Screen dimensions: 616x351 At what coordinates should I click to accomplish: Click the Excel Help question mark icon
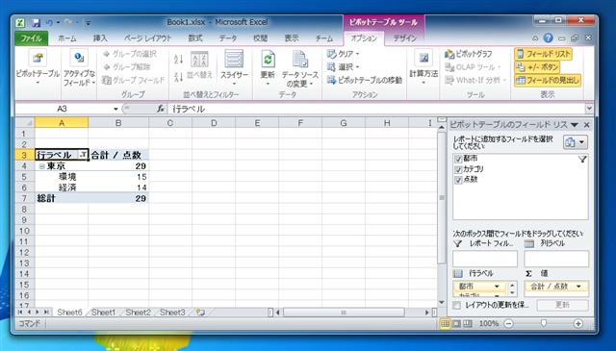point(548,38)
